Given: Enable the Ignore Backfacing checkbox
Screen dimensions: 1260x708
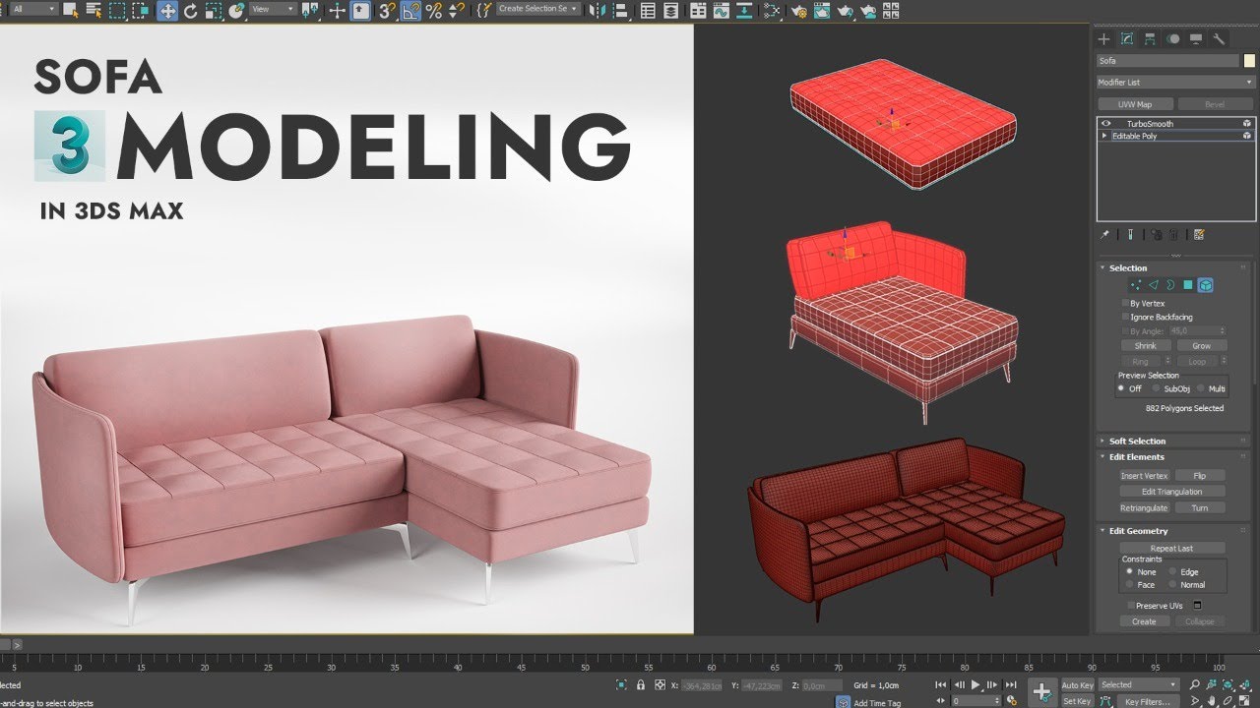Looking at the screenshot, I should (x=1125, y=317).
